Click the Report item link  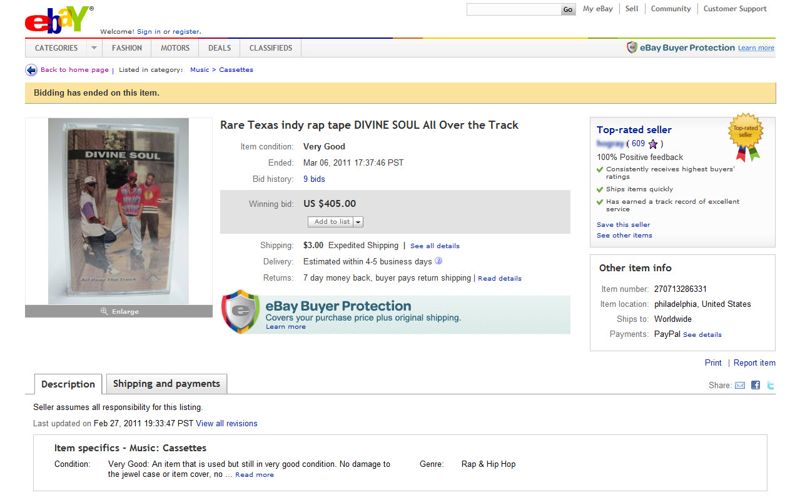click(x=754, y=362)
